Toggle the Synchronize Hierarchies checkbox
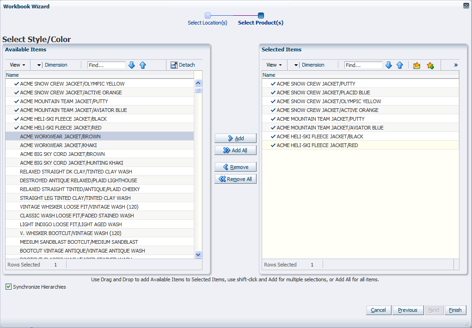This screenshot has width=472, height=328. point(8,287)
